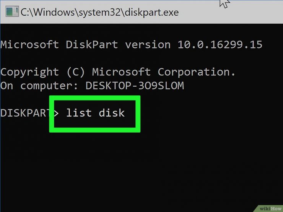This screenshot has width=283, height=212.
Task: Click the blank title bar space right of the path
Action: point(229,13)
